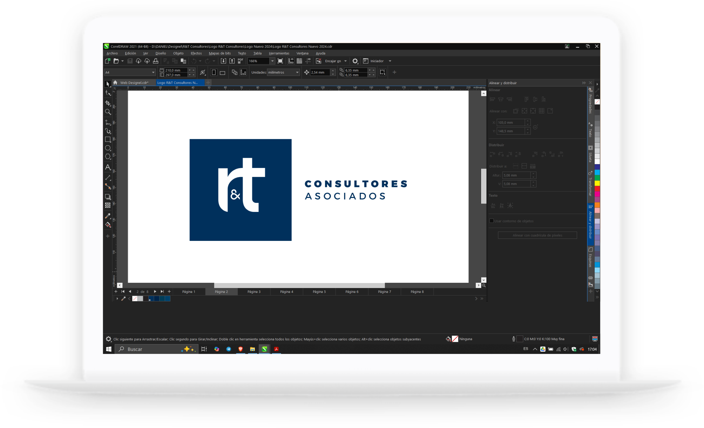The image size is (704, 428).
Task: Select the Connector tool
Action: pos(108,187)
